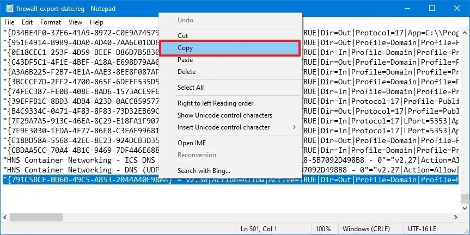Click the line starting with {0E18CEC1

click(81, 52)
